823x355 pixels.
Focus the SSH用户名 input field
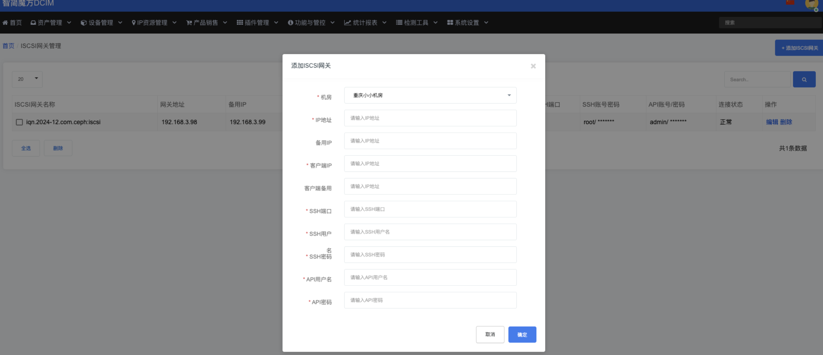click(x=430, y=232)
